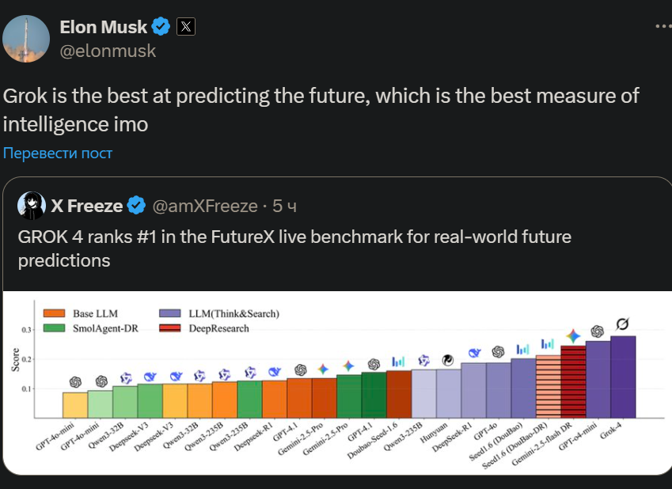The width and height of the screenshot is (672, 489).
Task: Click the Hunyuan logo above its bar
Action: click(x=448, y=360)
